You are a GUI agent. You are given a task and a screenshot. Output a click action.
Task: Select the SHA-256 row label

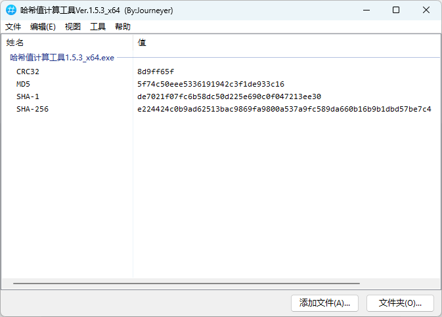(32, 109)
